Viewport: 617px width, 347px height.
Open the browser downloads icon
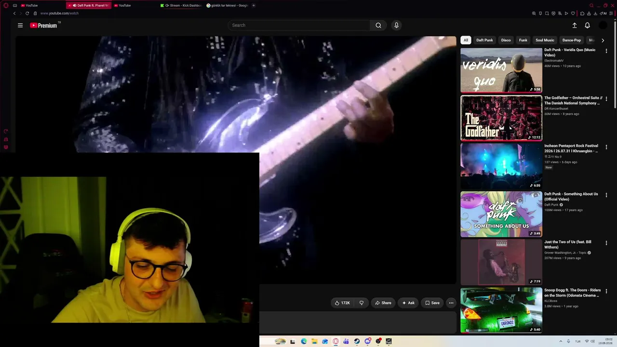point(595,13)
